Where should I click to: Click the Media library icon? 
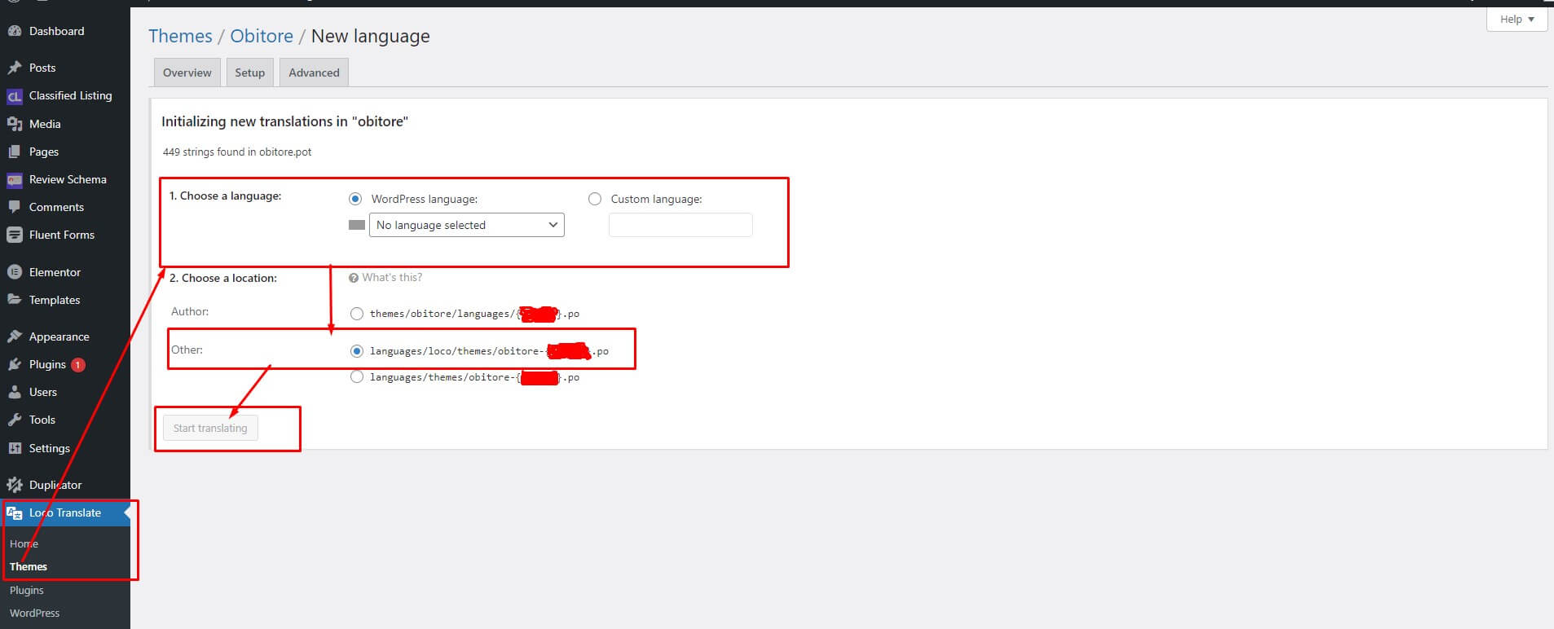(15, 124)
